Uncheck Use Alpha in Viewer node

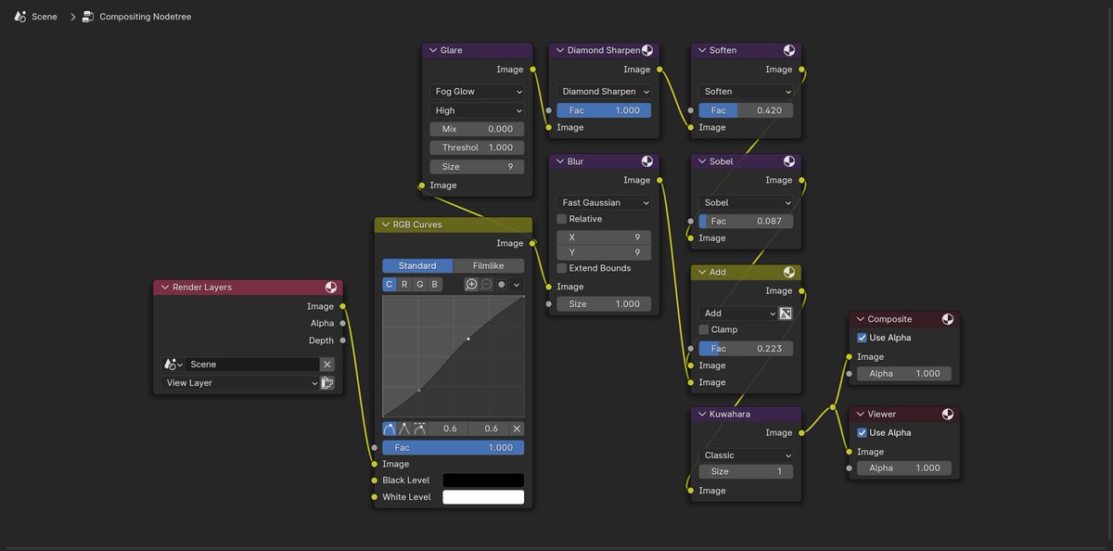pyautogui.click(x=863, y=432)
